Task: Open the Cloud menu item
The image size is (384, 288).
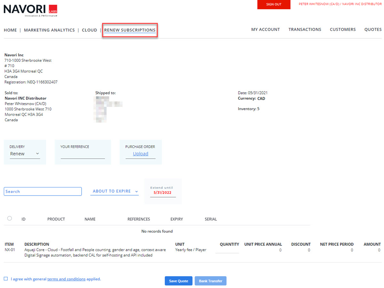Action: point(89,30)
